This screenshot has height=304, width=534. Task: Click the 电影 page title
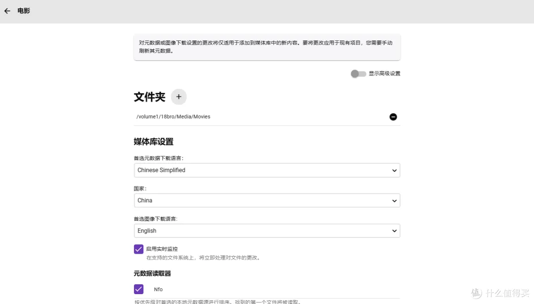coord(24,11)
